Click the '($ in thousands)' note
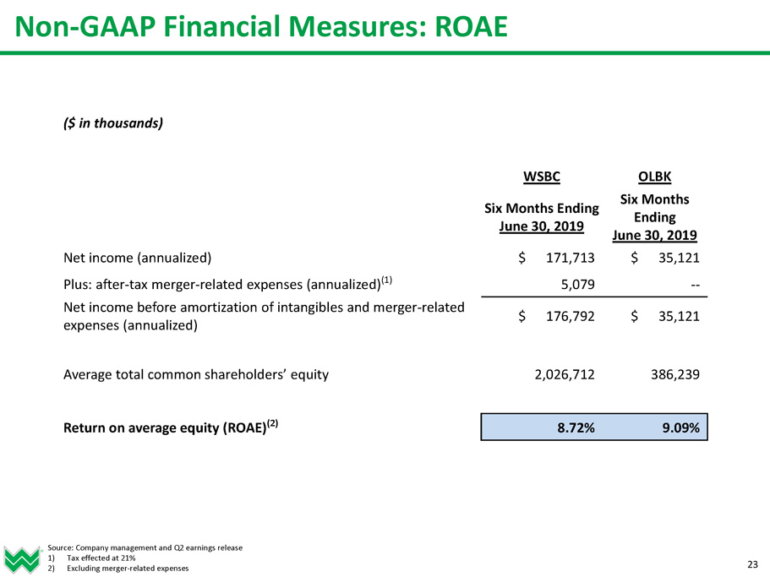770x577 pixels. [x=113, y=123]
